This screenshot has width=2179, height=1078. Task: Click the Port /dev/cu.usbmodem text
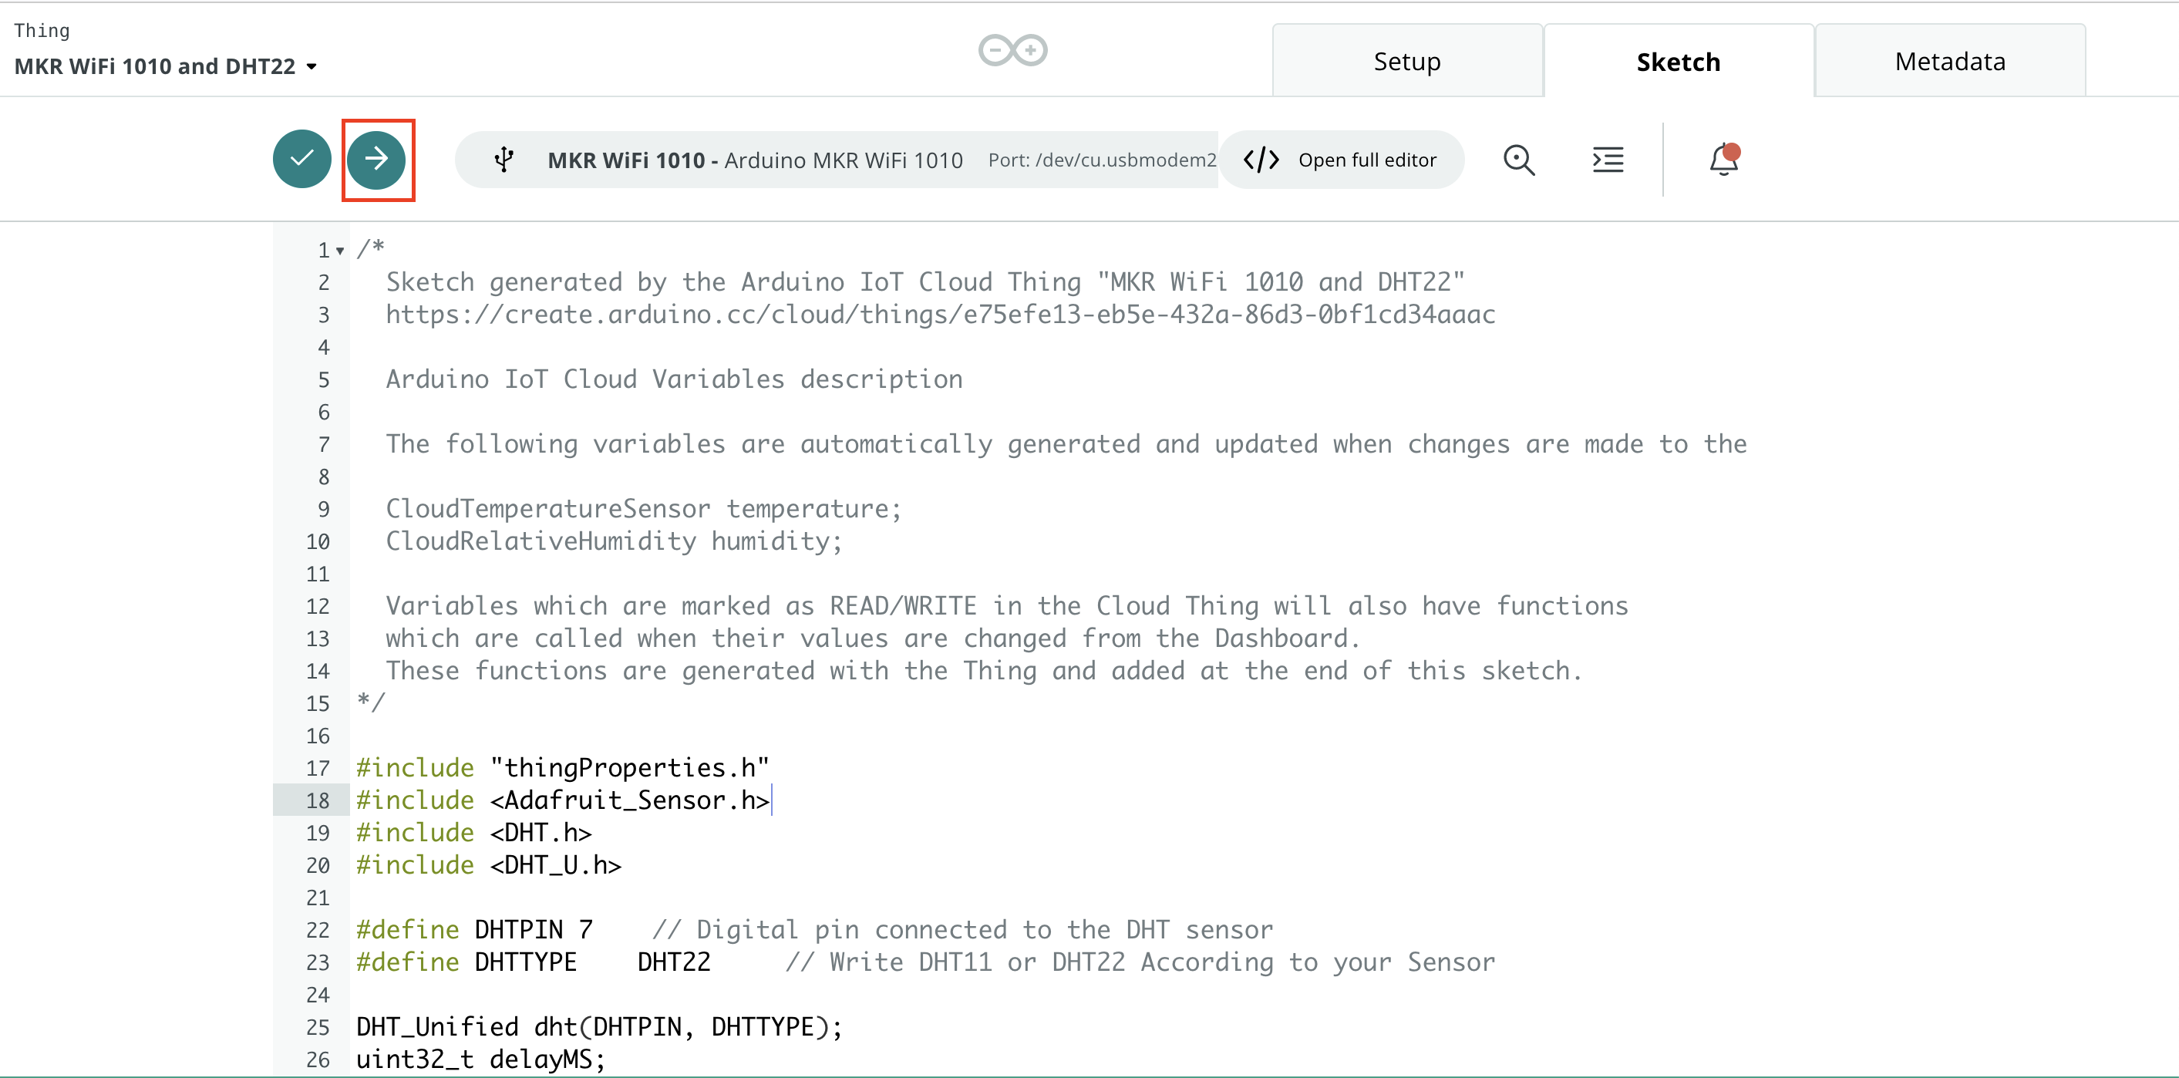click(1101, 160)
